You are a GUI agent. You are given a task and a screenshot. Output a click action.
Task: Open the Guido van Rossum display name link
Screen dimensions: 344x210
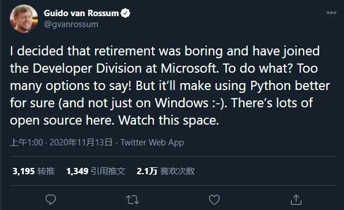click(81, 13)
